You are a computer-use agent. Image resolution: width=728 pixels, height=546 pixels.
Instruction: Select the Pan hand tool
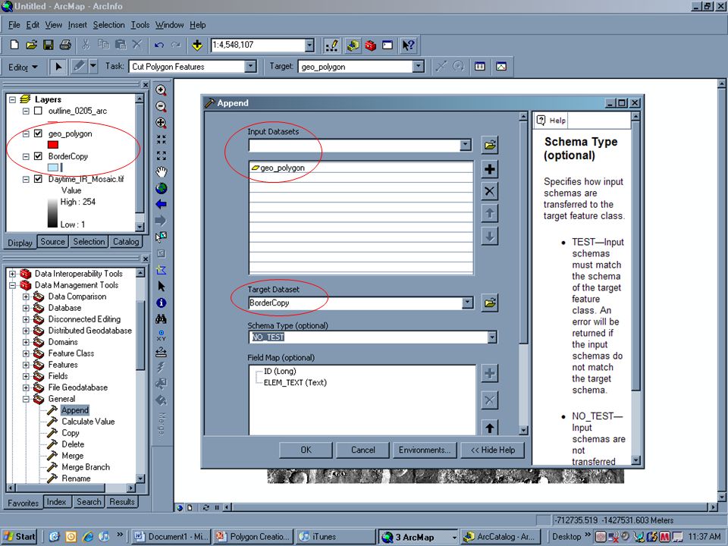click(x=161, y=172)
